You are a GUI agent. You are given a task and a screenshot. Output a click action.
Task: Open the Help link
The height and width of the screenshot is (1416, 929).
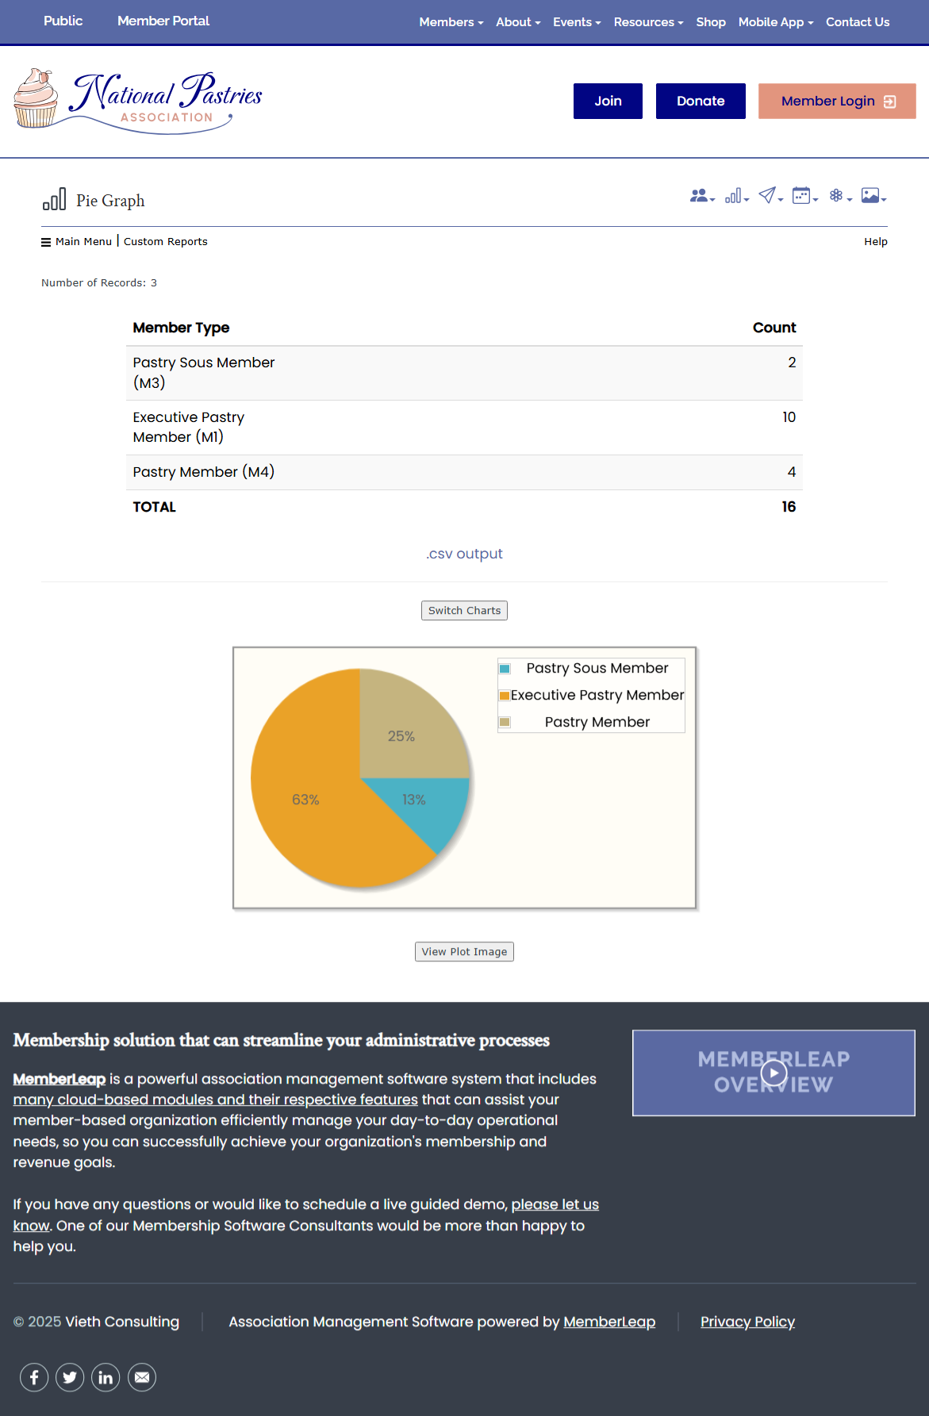click(876, 241)
